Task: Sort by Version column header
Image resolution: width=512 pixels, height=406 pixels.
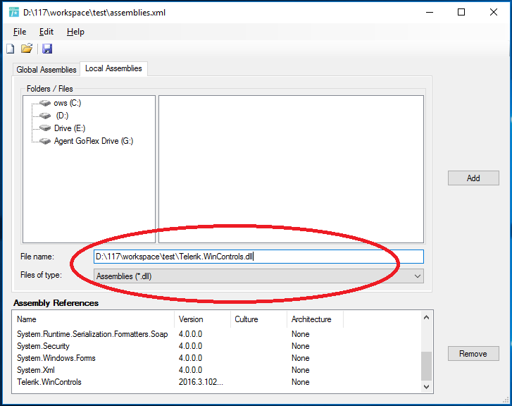Action: coord(202,319)
